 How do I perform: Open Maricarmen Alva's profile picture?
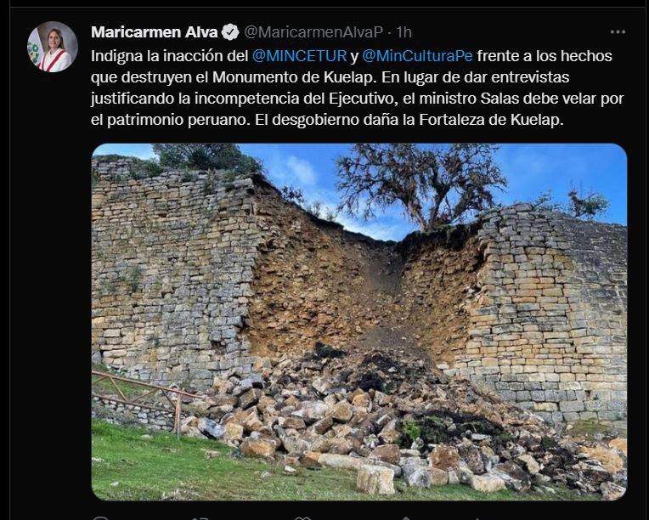click(x=53, y=48)
